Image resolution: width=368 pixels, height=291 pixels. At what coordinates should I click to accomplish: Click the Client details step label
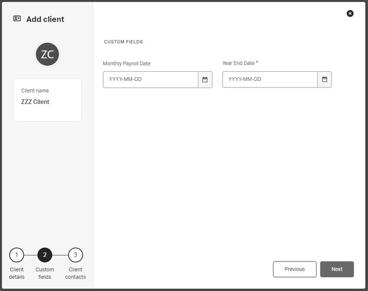coord(17,273)
